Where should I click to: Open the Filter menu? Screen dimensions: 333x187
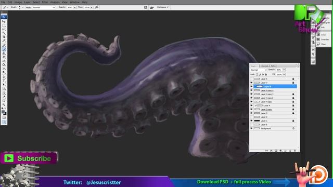[45, 2]
